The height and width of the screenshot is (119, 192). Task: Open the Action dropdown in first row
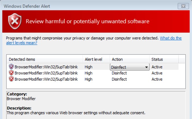coord(146,67)
